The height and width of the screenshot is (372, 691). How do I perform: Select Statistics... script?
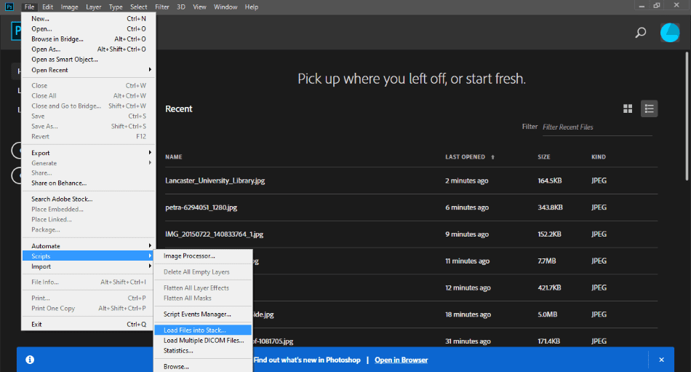pyautogui.click(x=203, y=350)
